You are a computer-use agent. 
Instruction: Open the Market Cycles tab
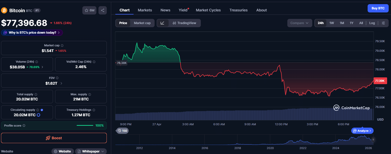(x=208, y=10)
